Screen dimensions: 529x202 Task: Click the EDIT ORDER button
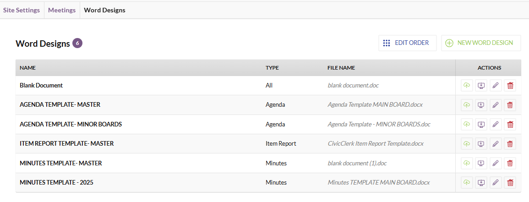coord(408,43)
